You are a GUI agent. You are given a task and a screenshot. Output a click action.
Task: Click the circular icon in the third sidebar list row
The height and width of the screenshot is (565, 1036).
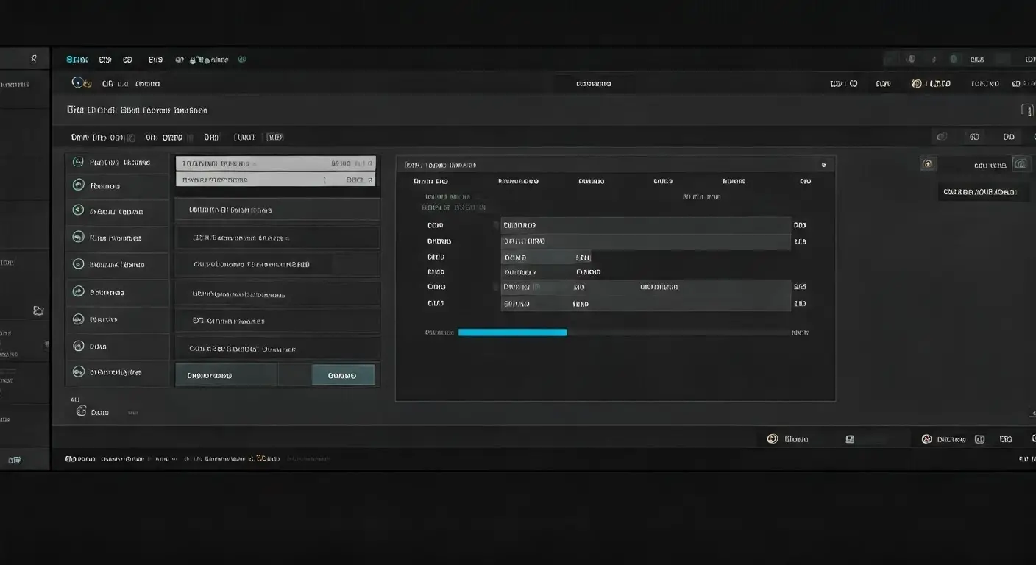click(77, 210)
